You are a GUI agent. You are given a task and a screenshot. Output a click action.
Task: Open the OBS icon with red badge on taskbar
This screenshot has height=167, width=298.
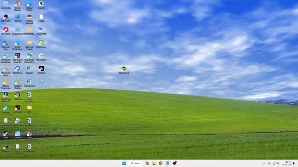(175, 163)
